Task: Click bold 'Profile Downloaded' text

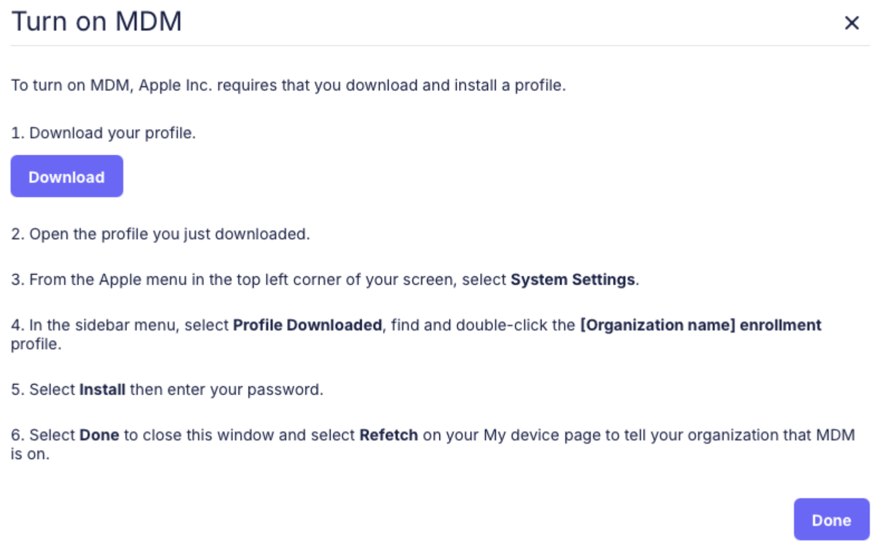Action: (x=307, y=325)
